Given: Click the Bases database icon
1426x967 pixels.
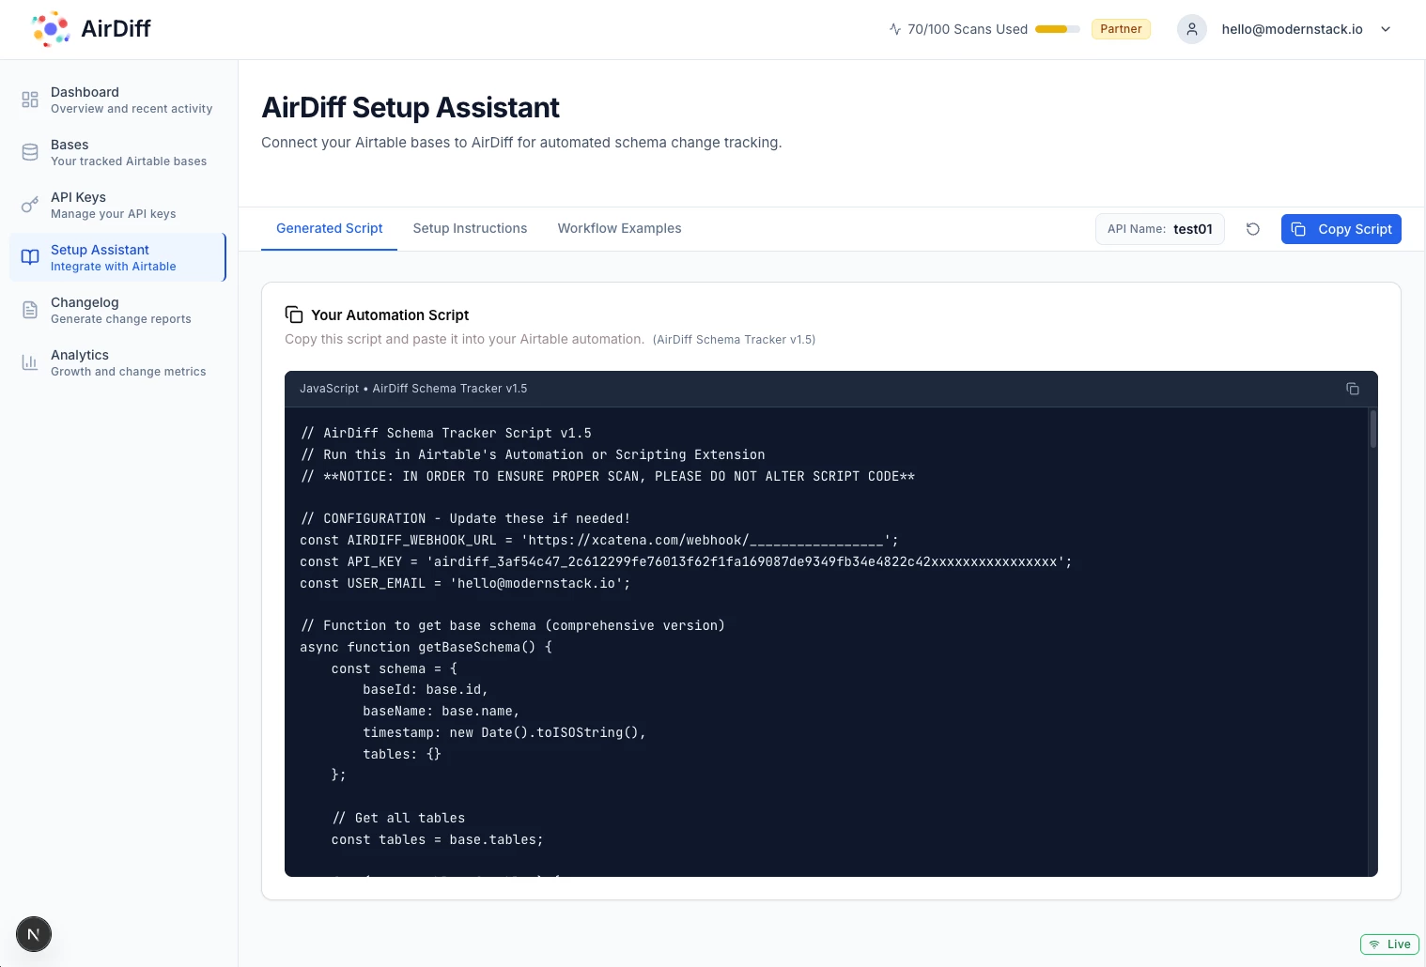Looking at the screenshot, I should click(30, 152).
